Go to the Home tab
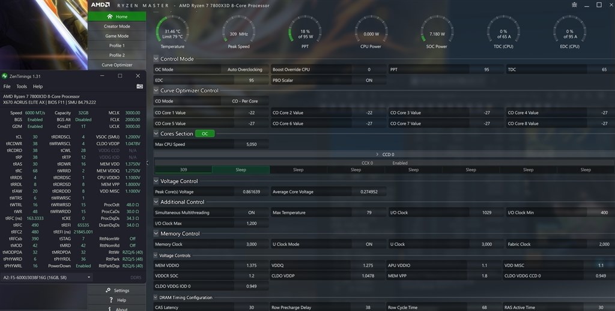Image resolution: width=615 pixels, height=311 pixels. tap(117, 16)
